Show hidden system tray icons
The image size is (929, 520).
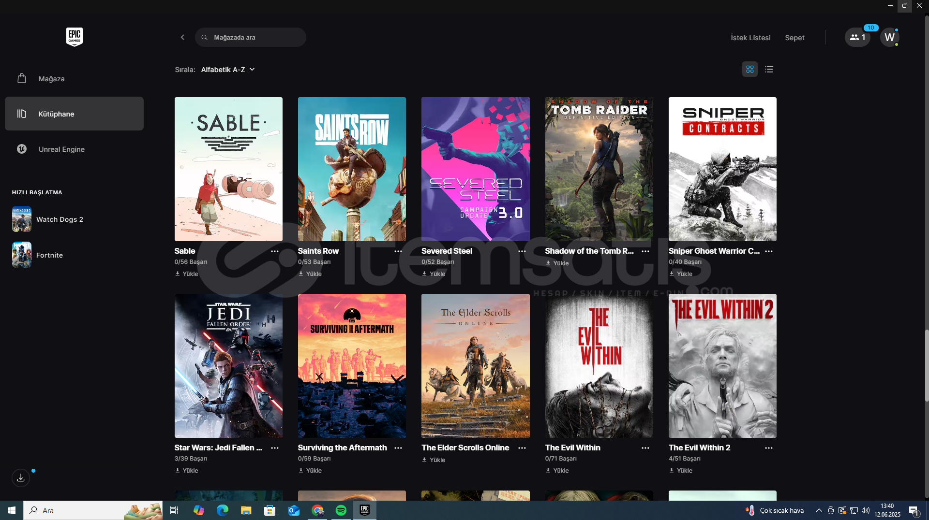point(819,510)
